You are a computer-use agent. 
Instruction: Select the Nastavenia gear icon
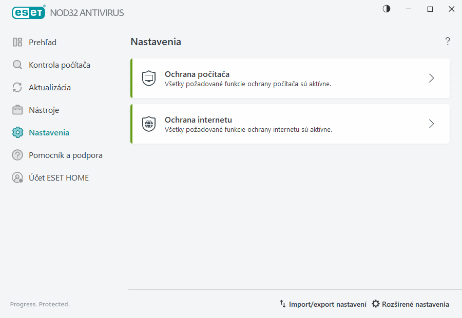[17, 132]
